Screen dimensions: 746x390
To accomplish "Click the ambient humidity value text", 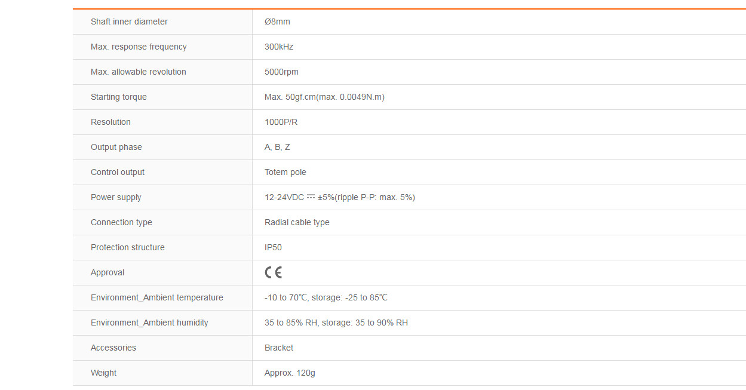I will point(336,323).
